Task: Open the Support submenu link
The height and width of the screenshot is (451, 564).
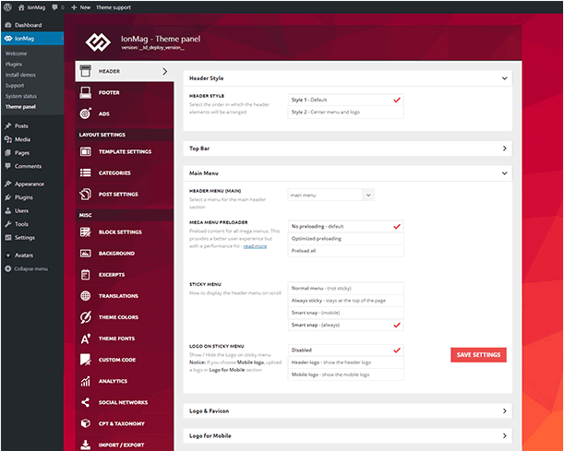Action: (x=15, y=86)
